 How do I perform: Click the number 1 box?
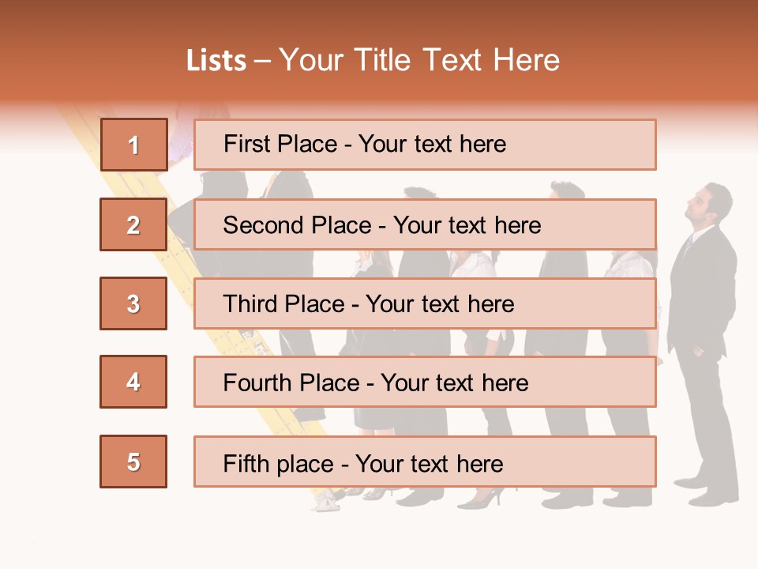(x=133, y=145)
